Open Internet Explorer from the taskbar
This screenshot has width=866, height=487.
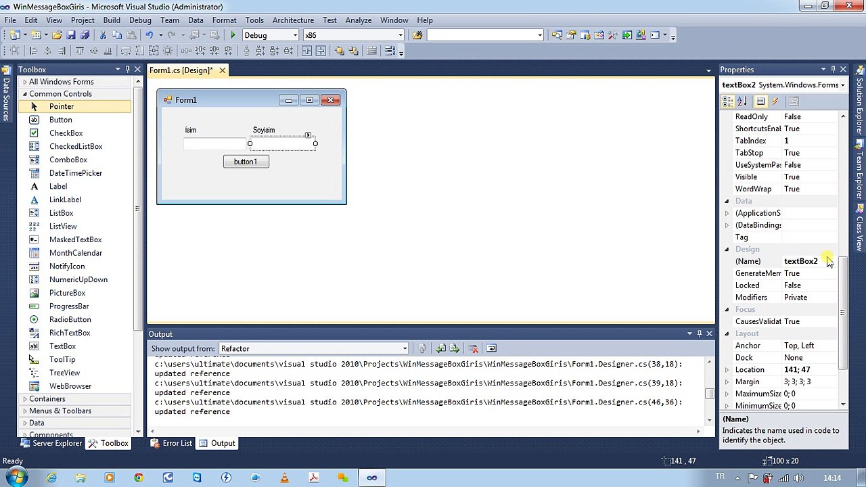(x=51, y=478)
